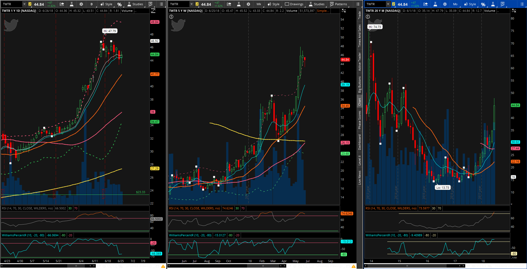527x269 pixels.
Task: Open Times And Sales sidebar tab
Action: click(x=360, y=36)
